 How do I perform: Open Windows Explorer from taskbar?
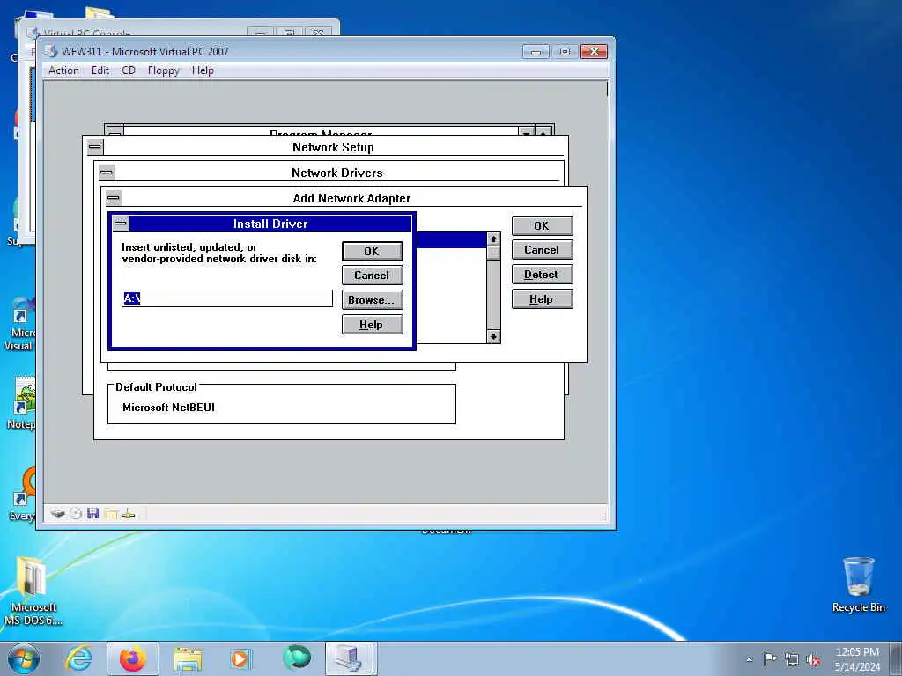pos(188,658)
